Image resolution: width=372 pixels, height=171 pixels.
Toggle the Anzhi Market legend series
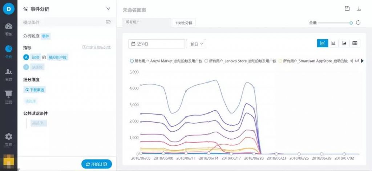click(166, 61)
